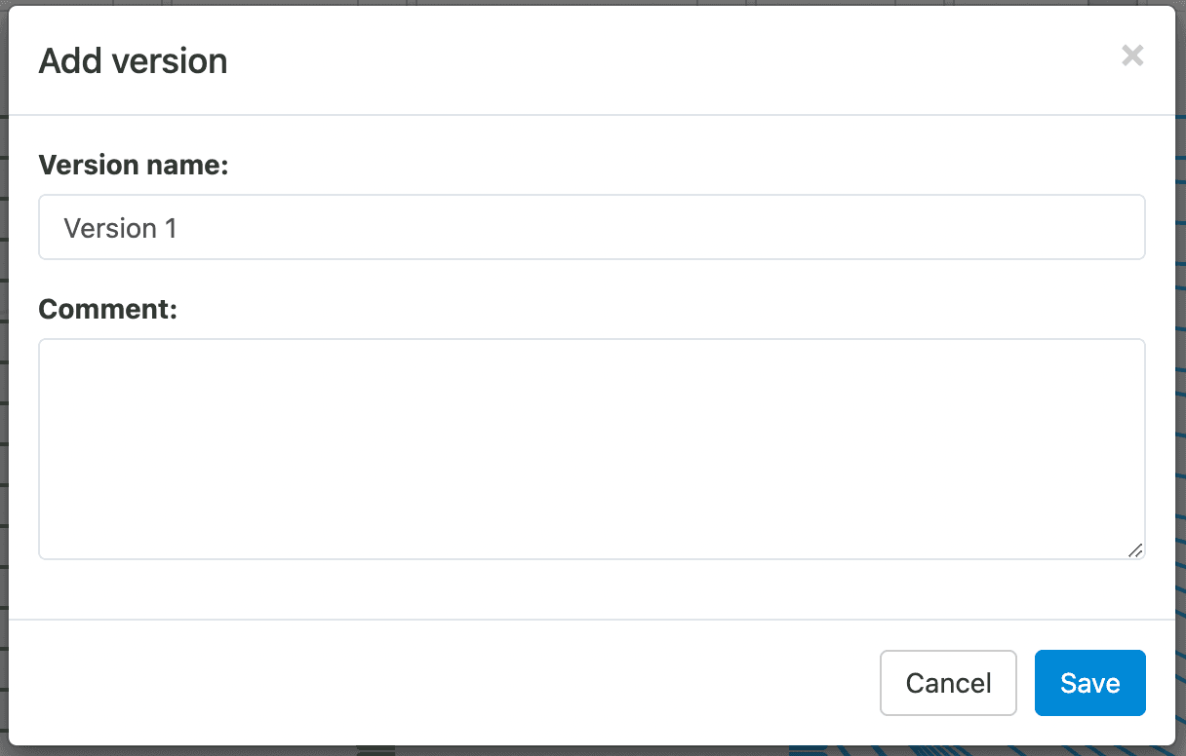Screen dimensions: 1186x756
Task: Select the comment textarea for typing
Action: point(591,448)
